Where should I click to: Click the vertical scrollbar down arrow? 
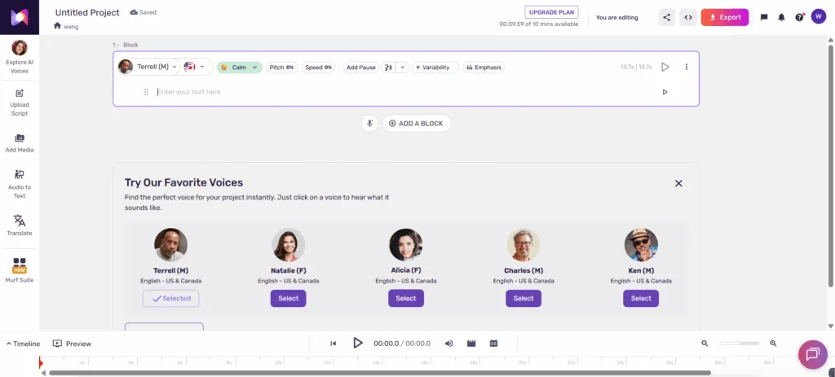click(x=831, y=326)
